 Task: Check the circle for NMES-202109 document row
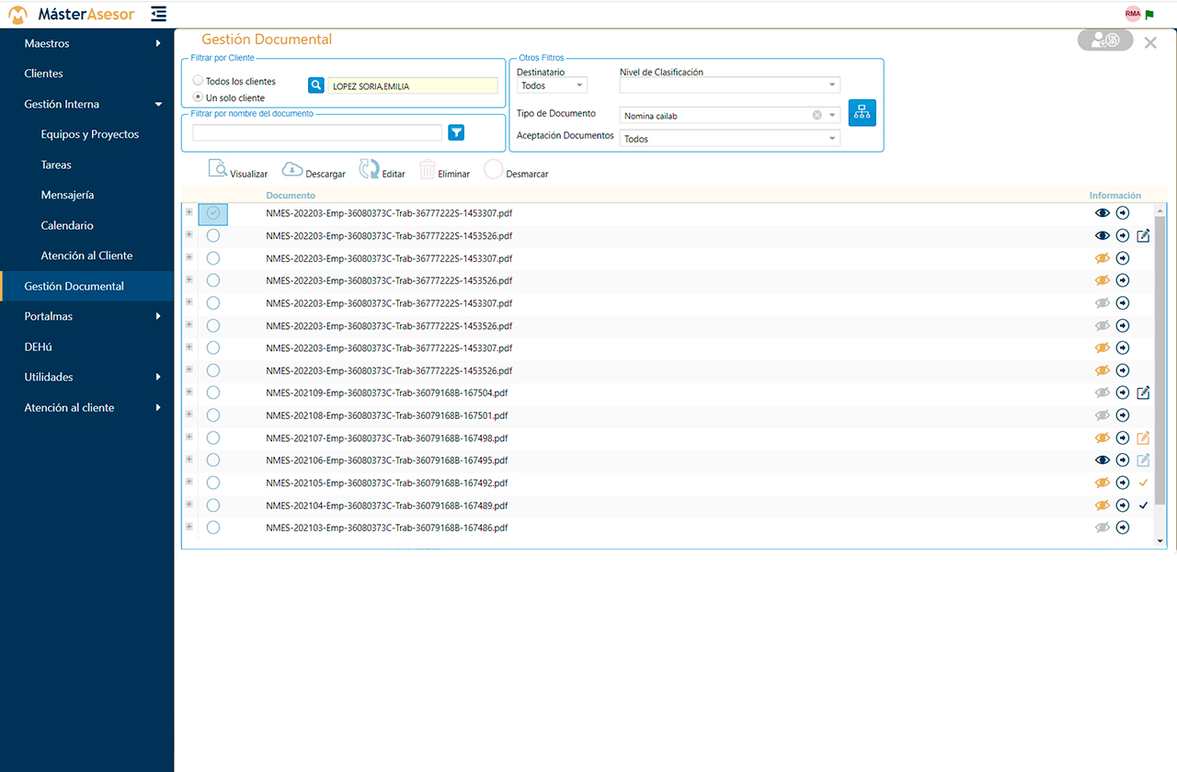(213, 393)
